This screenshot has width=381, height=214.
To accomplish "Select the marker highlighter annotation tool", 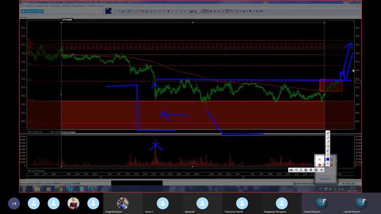I will click(328, 151).
